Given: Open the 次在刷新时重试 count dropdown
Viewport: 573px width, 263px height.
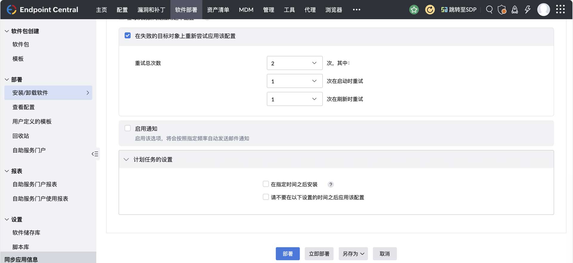Looking at the screenshot, I should click(295, 99).
